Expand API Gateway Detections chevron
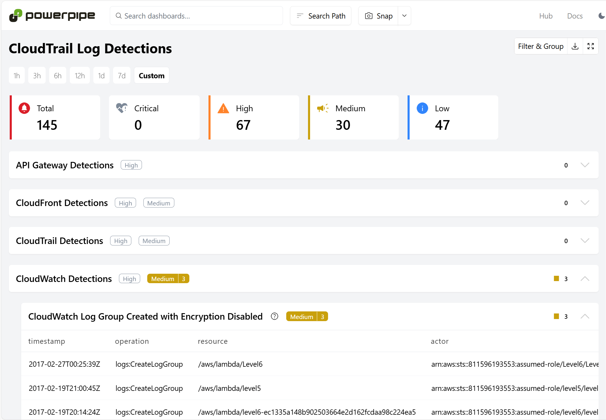606x420 pixels. coord(585,165)
